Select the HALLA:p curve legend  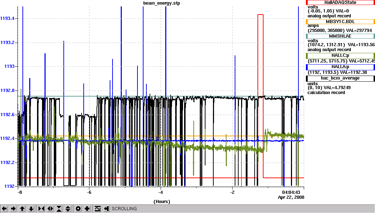point(340,67)
